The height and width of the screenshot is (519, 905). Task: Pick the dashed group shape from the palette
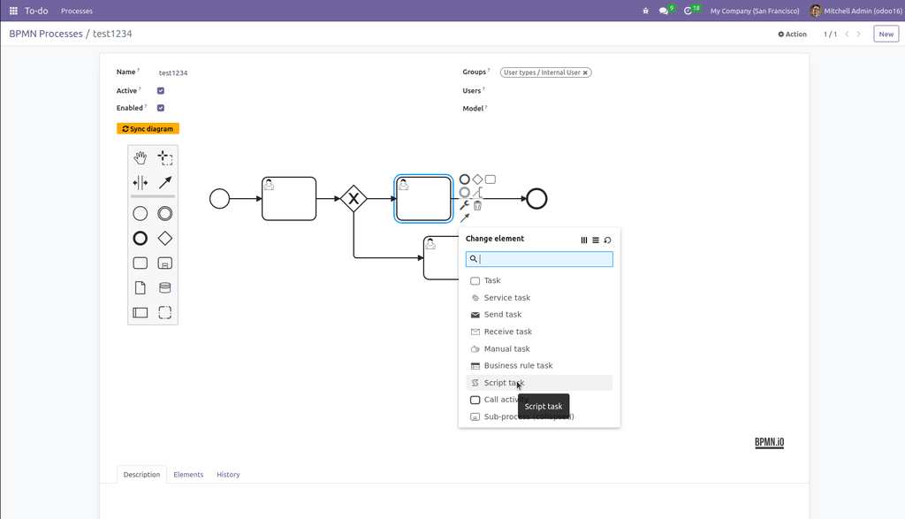(x=165, y=313)
